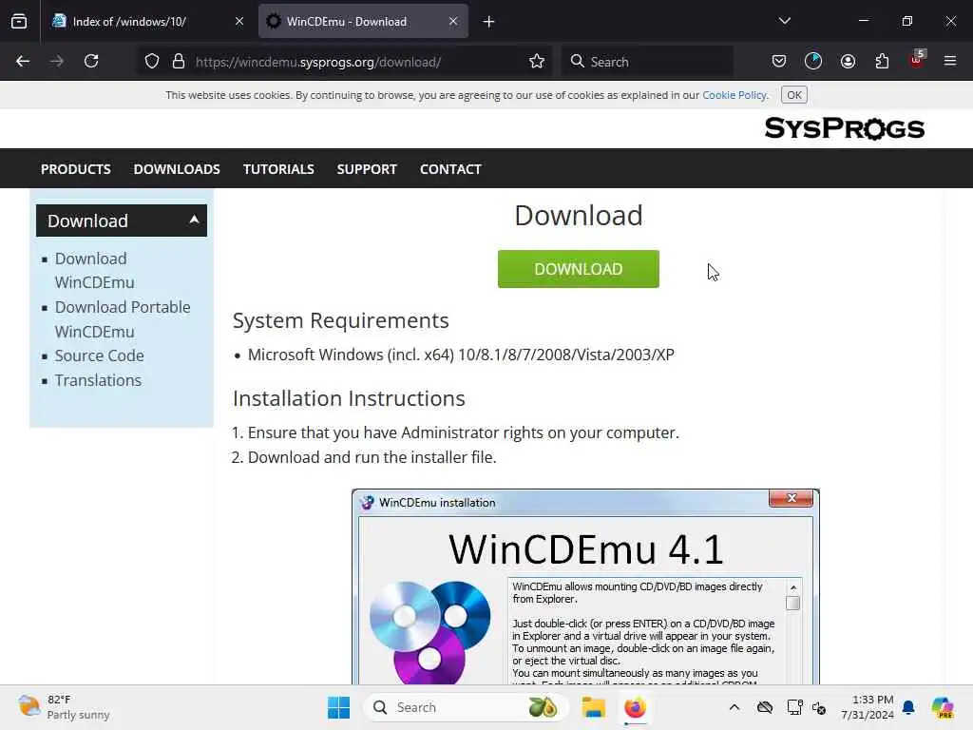
Task: Click the SysProgs logo
Action: (845, 128)
